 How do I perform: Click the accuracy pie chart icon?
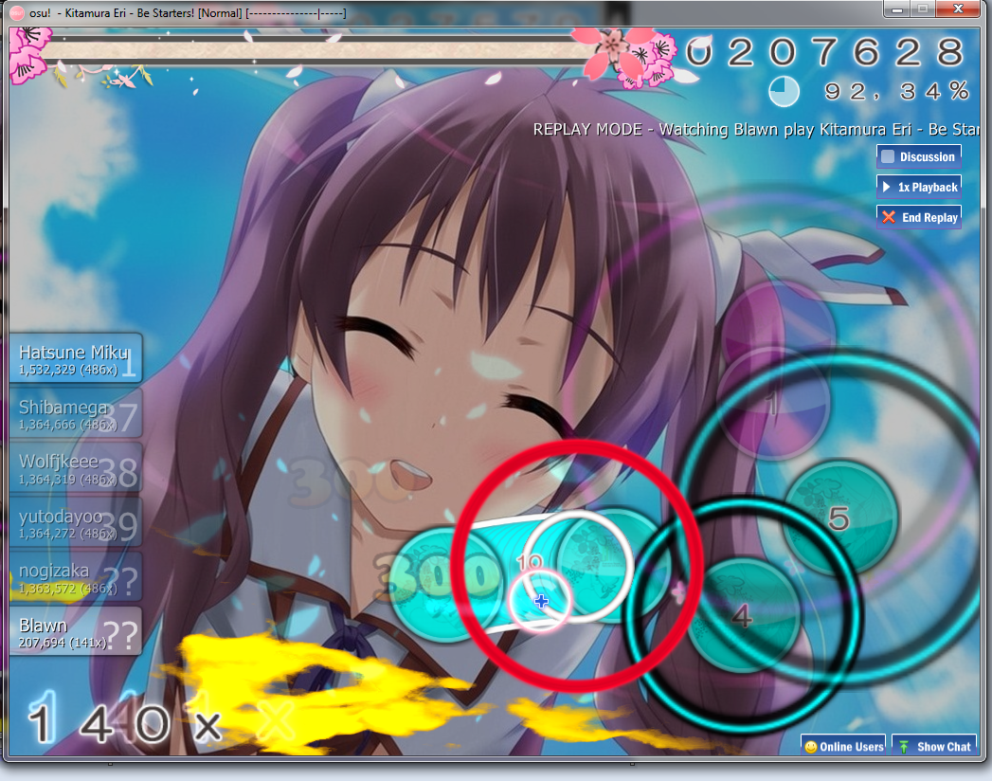[x=784, y=91]
